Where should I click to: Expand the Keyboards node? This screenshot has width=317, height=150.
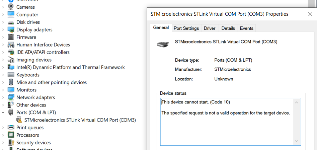point(3,75)
